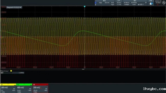Toggle the yellow C1 channel header
Screen dimensions: 166x93
click(8, 85)
